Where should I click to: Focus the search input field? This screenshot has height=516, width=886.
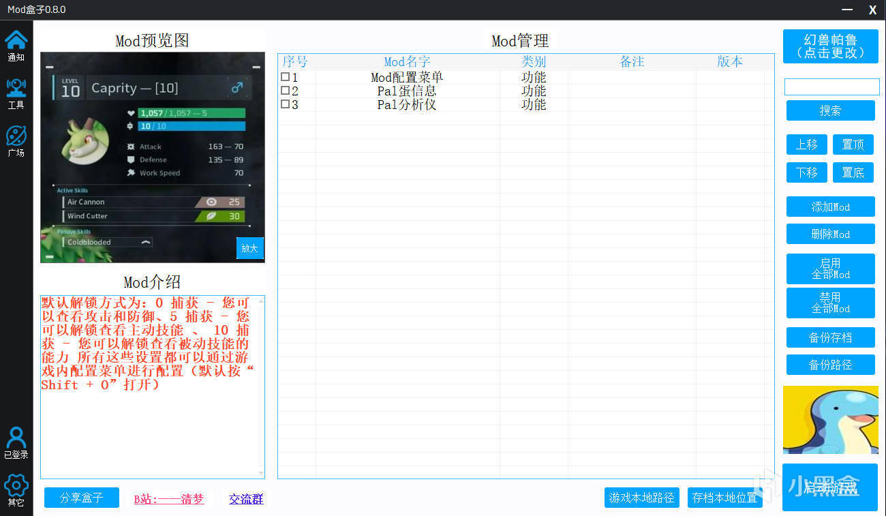(x=831, y=87)
